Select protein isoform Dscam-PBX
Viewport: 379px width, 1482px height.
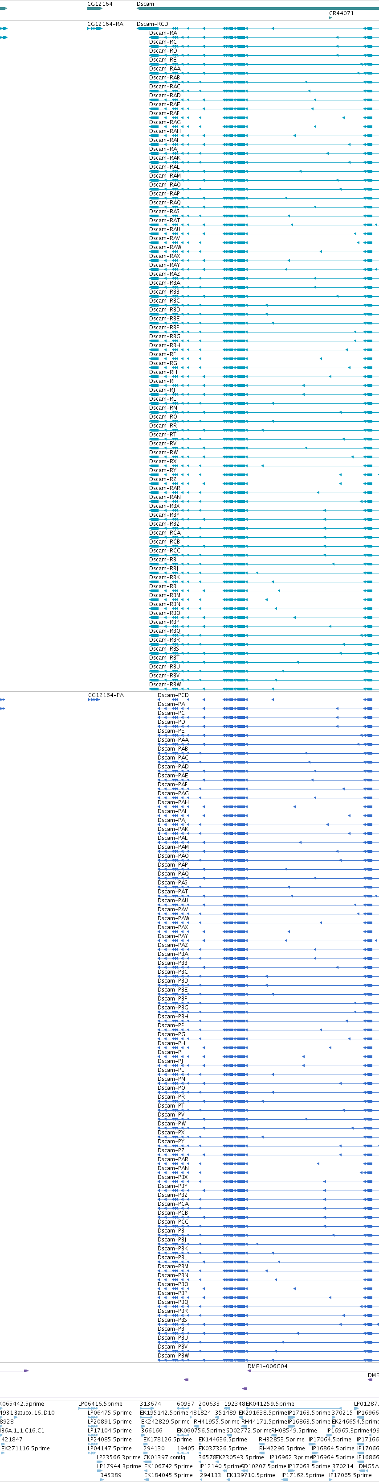pyautogui.click(x=173, y=1176)
